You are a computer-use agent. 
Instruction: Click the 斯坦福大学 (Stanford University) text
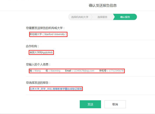coord(48,34)
